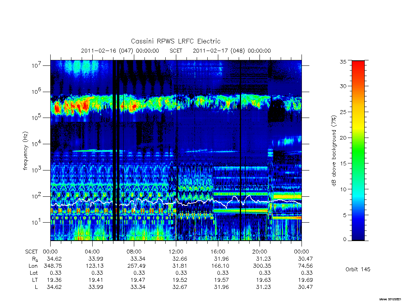
Task: Click the time axis label '04:00'
Action: tap(92, 252)
